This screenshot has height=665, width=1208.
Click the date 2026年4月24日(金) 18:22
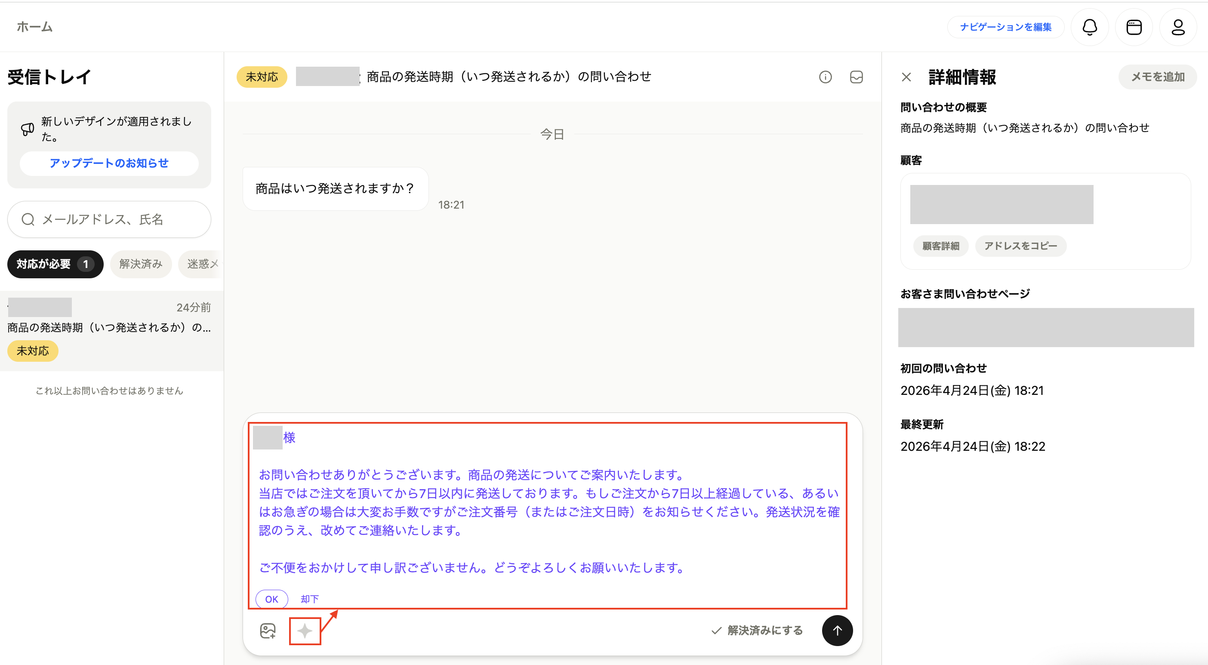[x=973, y=446]
